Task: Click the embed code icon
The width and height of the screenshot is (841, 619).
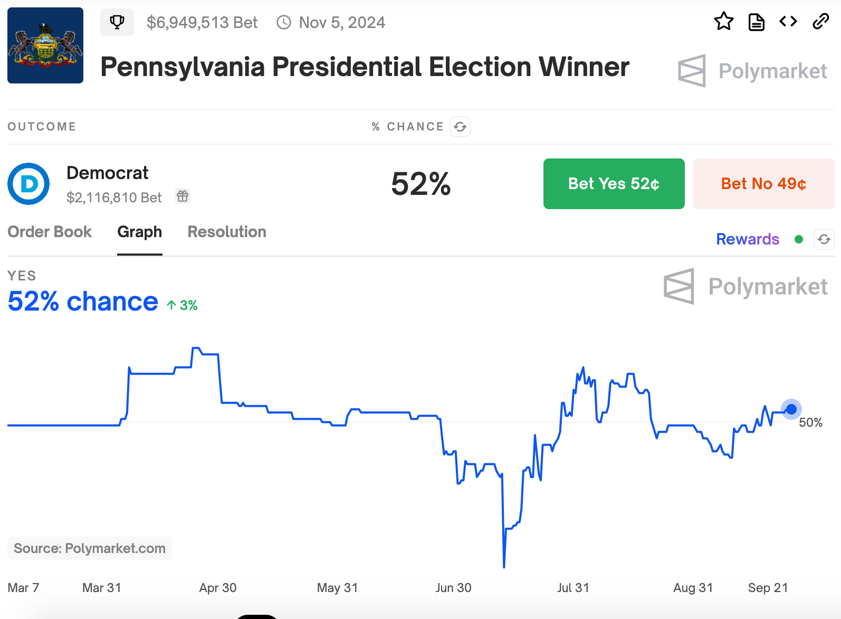Action: coord(788,22)
